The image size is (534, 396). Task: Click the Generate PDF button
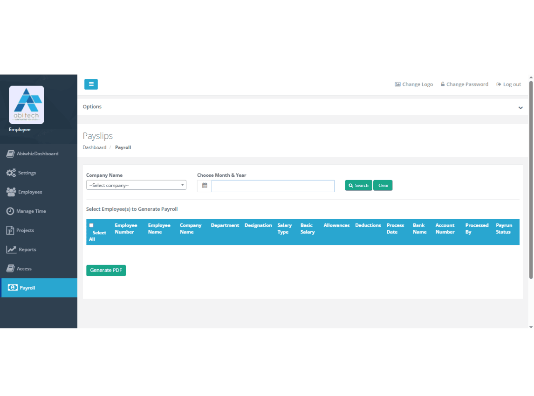point(106,271)
